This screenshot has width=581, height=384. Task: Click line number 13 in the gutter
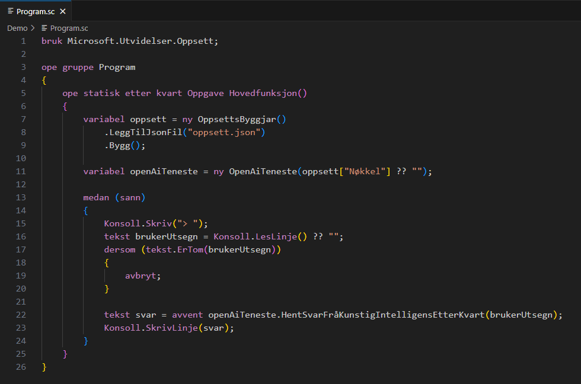tap(21, 197)
